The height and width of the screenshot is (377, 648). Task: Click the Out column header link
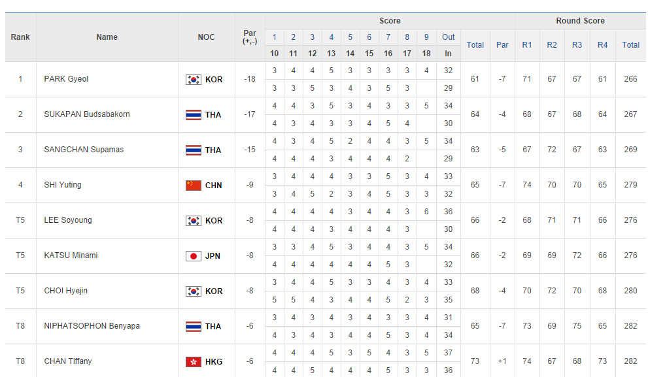pos(448,37)
